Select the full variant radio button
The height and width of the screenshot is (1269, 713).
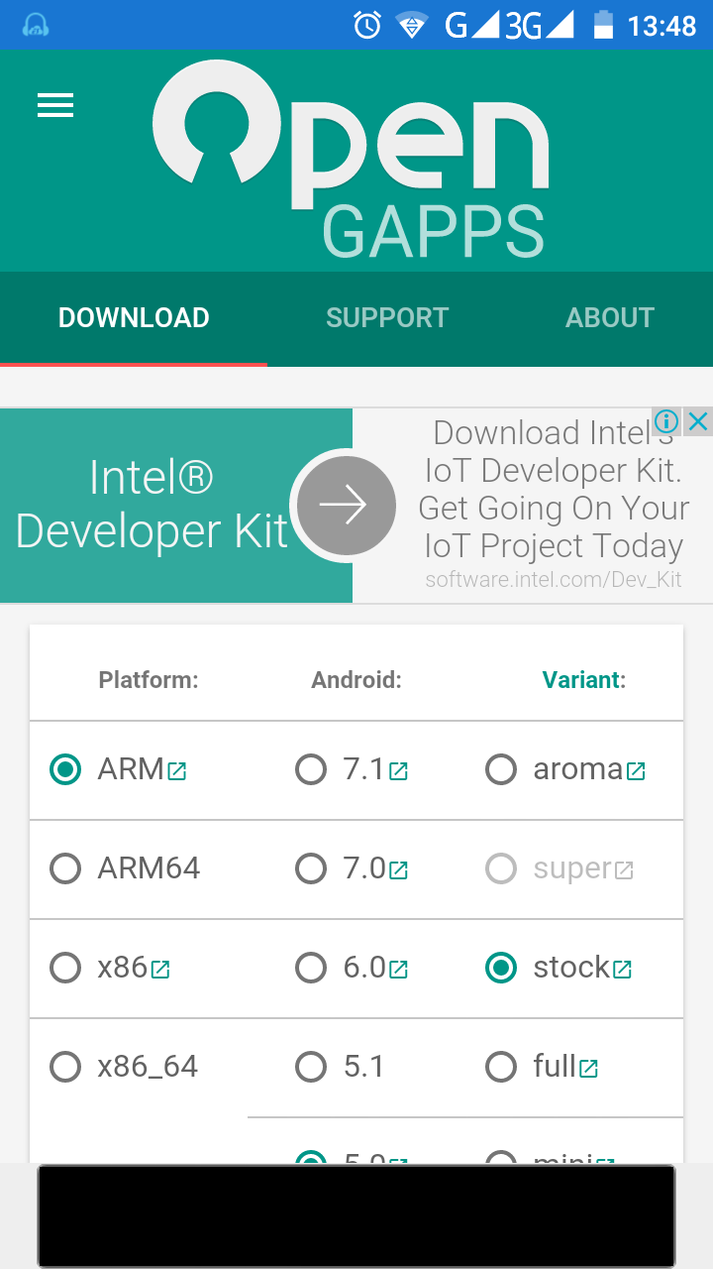tap(501, 1067)
